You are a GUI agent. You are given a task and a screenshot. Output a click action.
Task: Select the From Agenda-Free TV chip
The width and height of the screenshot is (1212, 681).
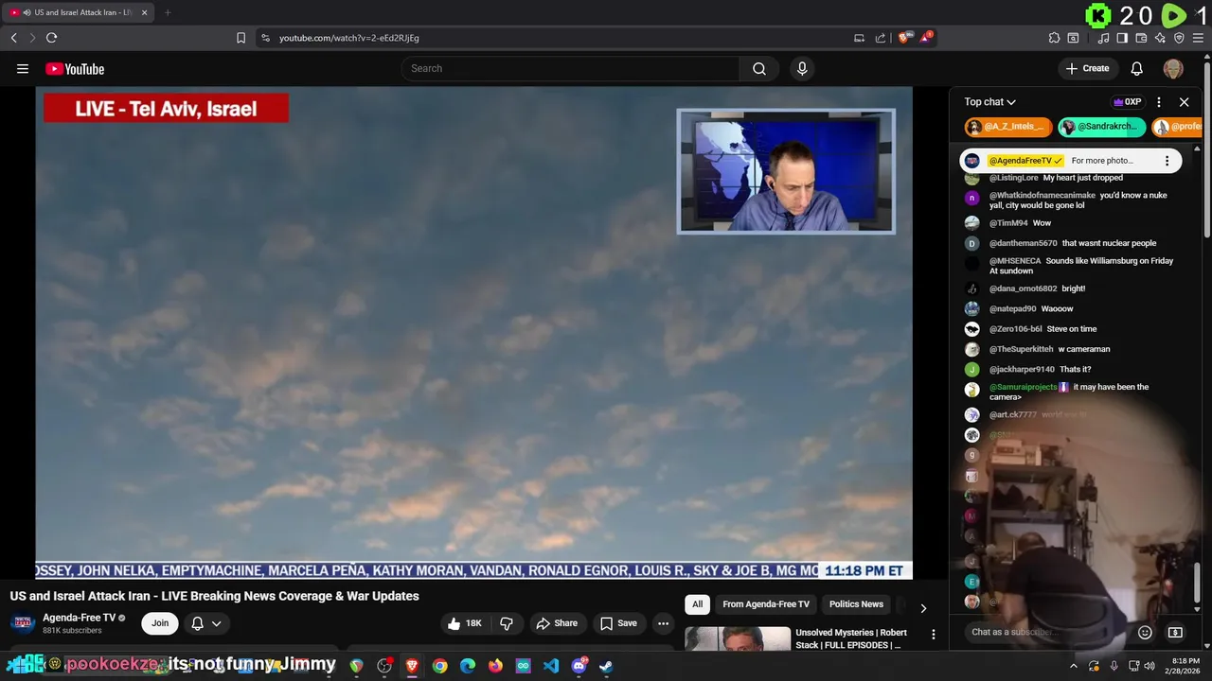pos(766,604)
